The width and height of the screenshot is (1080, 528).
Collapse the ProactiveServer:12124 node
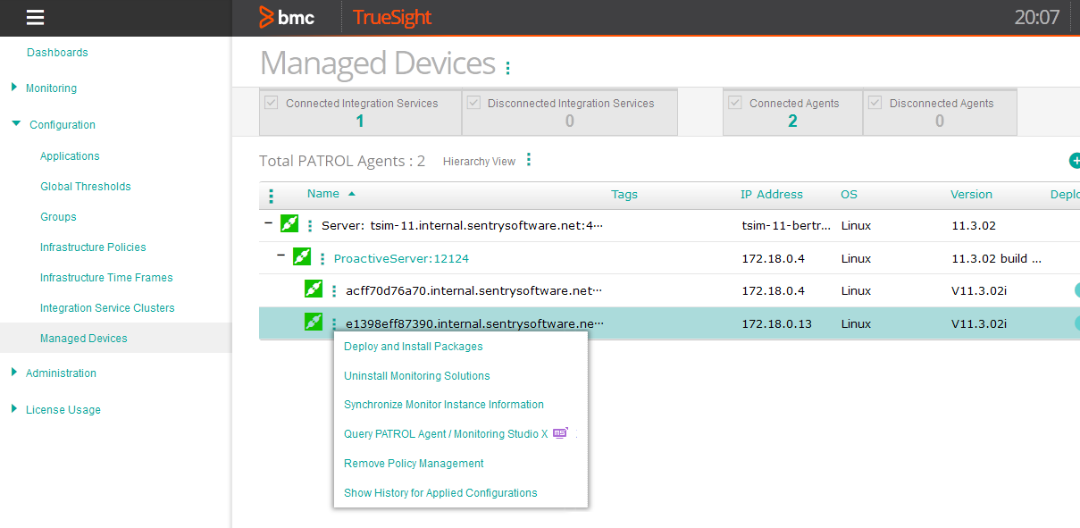pos(280,256)
